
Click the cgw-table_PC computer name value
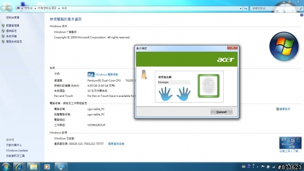(96, 109)
